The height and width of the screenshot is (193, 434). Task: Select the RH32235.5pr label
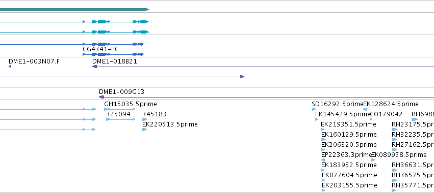click(413, 135)
